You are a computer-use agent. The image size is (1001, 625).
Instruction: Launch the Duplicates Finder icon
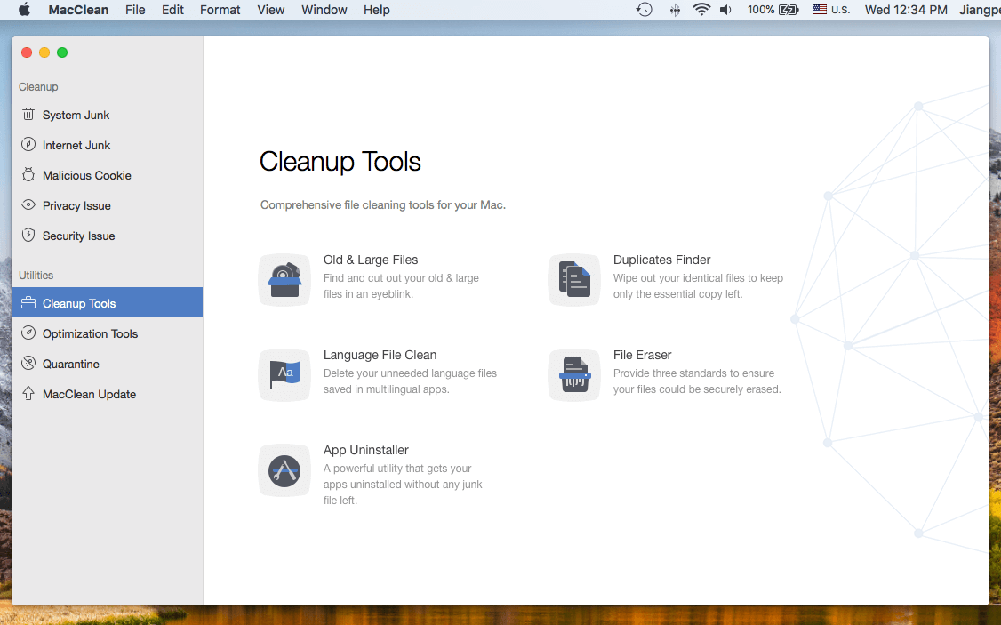(x=574, y=280)
